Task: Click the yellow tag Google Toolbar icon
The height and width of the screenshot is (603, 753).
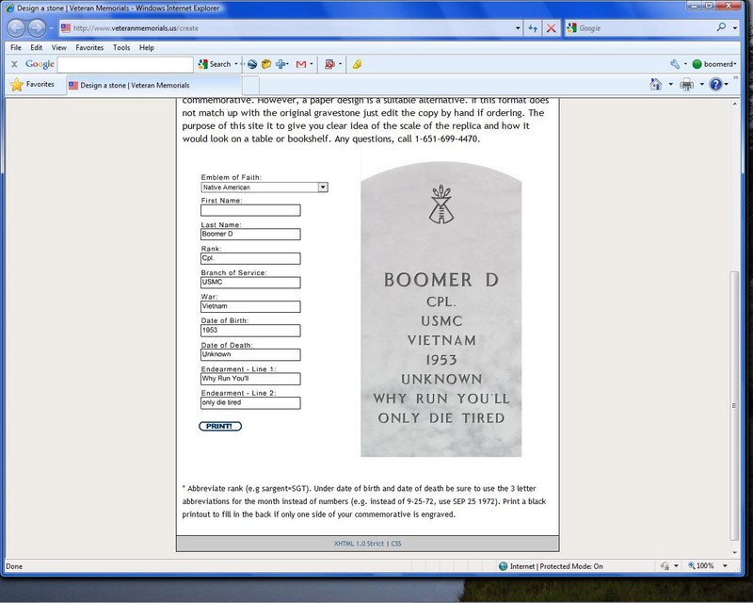Action: 266,64
